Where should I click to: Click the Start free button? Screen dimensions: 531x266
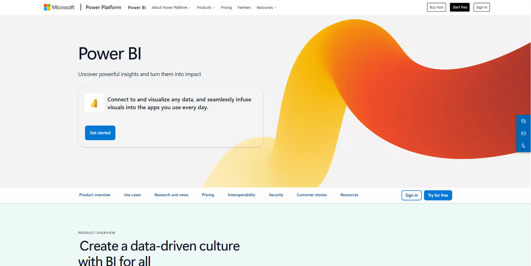460,7
